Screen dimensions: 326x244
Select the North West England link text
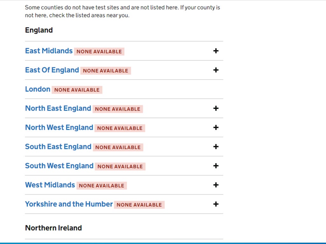(59, 127)
